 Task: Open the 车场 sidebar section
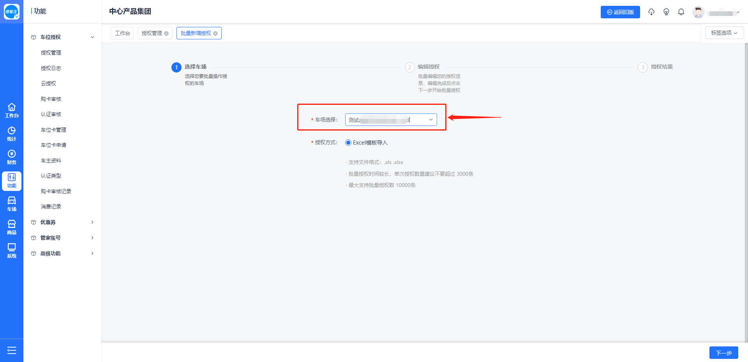click(x=12, y=204)
